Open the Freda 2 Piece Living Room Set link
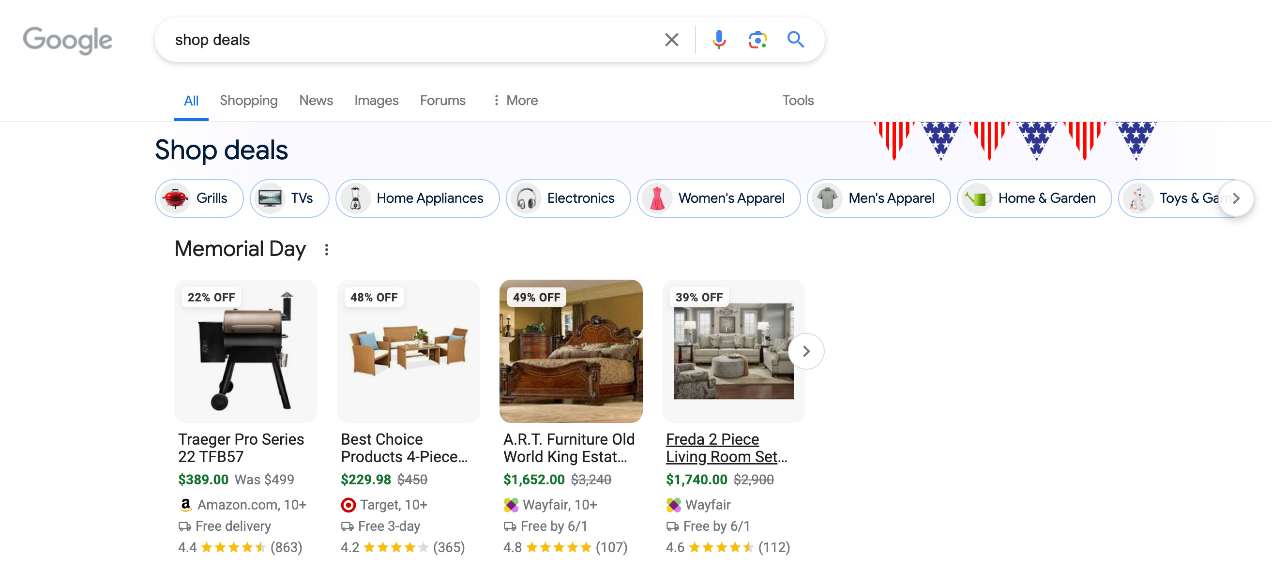The height and width of the screenshot is (569, 1272). 726,448
